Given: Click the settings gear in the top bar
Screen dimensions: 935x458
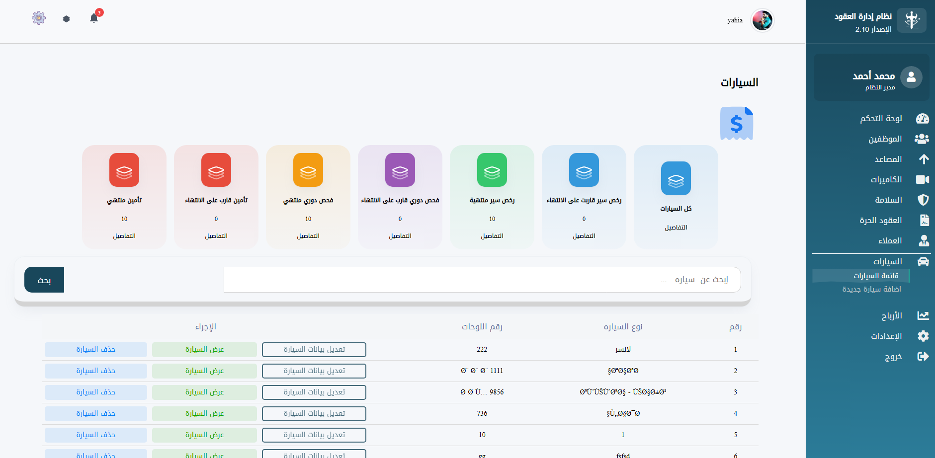Looking at the screenshot, I should coord(38,17).
